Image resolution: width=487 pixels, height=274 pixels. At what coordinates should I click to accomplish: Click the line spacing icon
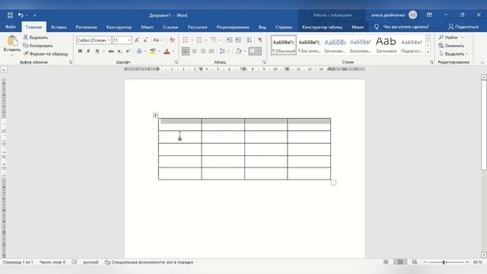click(222, 51)
